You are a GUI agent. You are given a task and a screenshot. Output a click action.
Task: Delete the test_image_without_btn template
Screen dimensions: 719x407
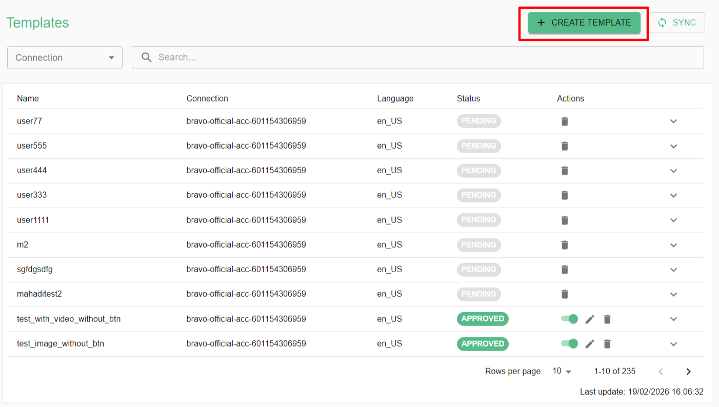(607, 344)
